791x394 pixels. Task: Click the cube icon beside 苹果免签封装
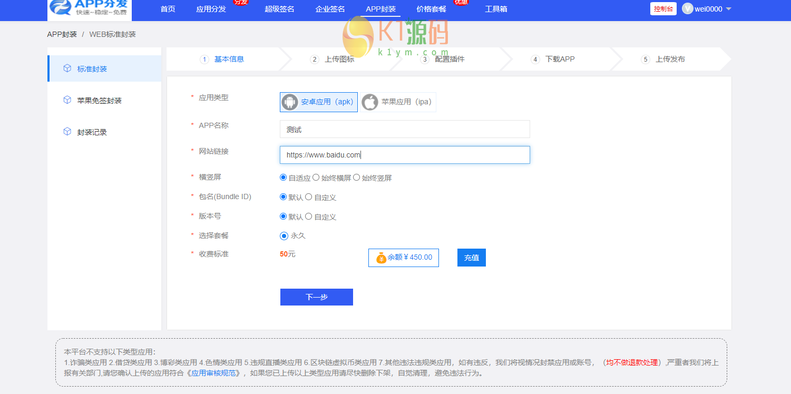point(67,100)
